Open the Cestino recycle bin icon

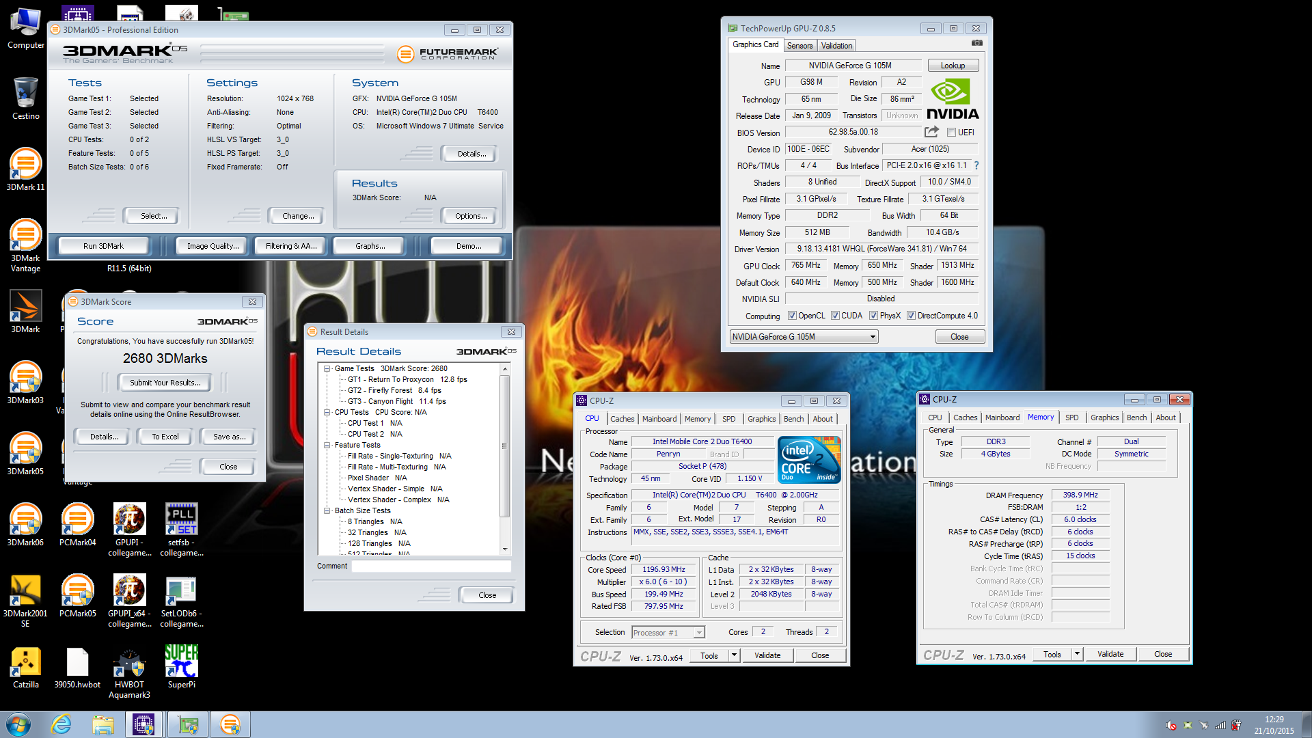click(x=25, y=98)
